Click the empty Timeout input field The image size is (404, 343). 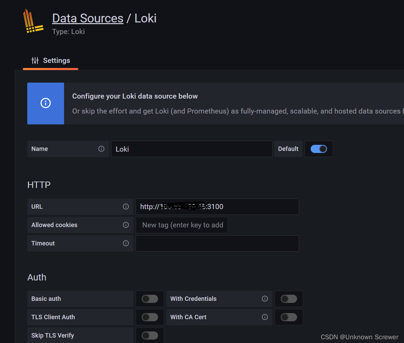pos(217,243)
